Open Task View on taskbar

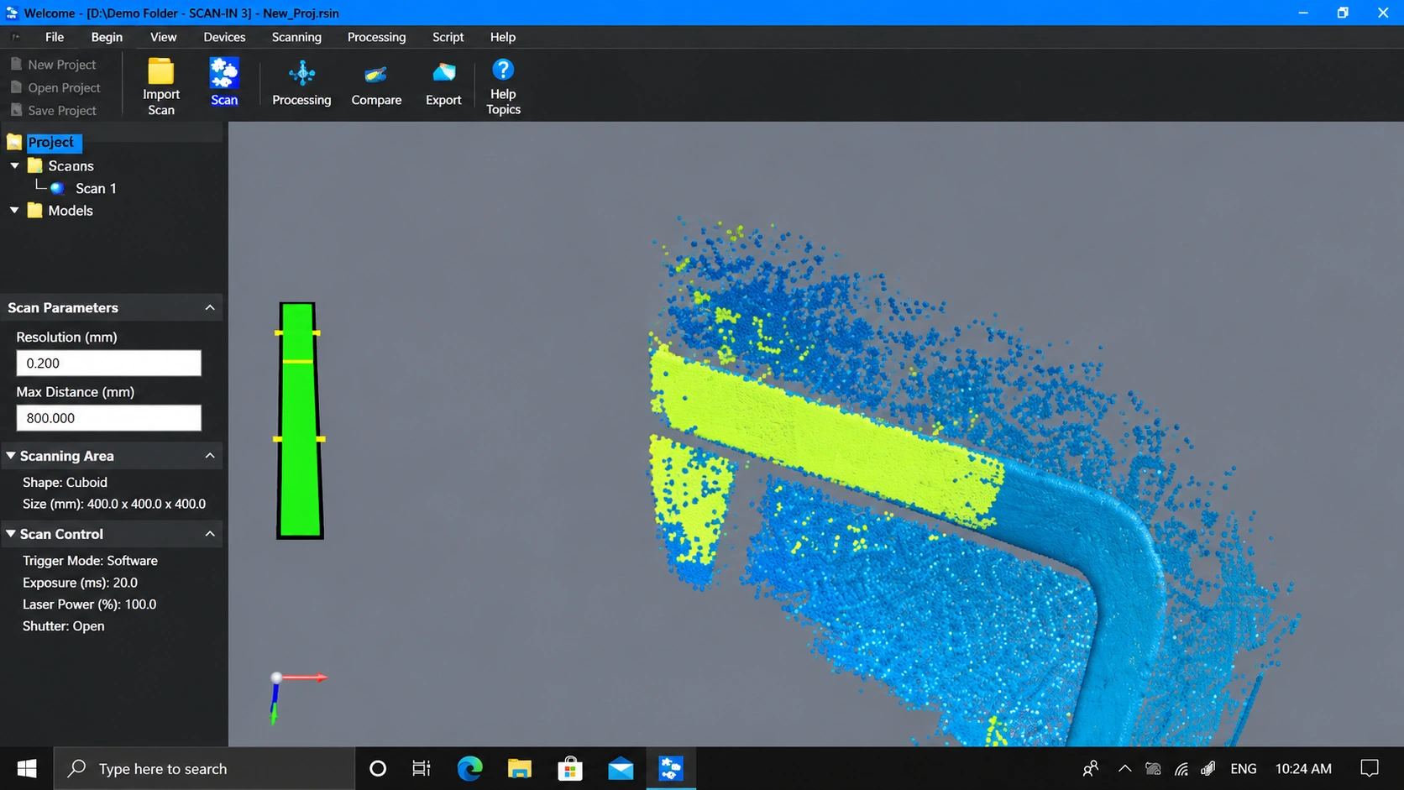[x=421, y=768]
